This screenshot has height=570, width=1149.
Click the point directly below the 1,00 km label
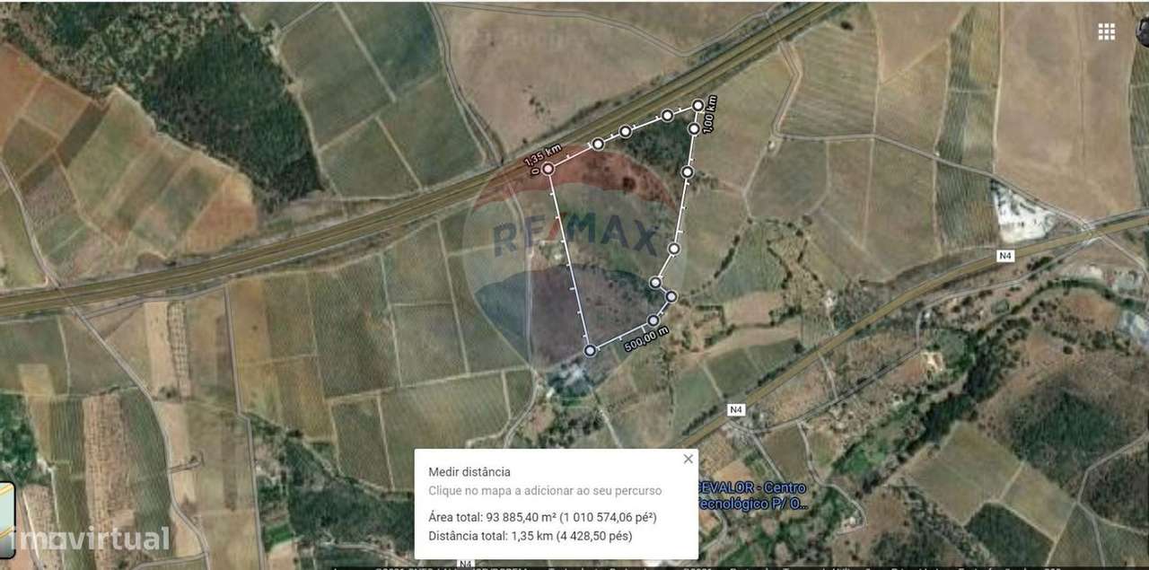click(x=694, y=129)
